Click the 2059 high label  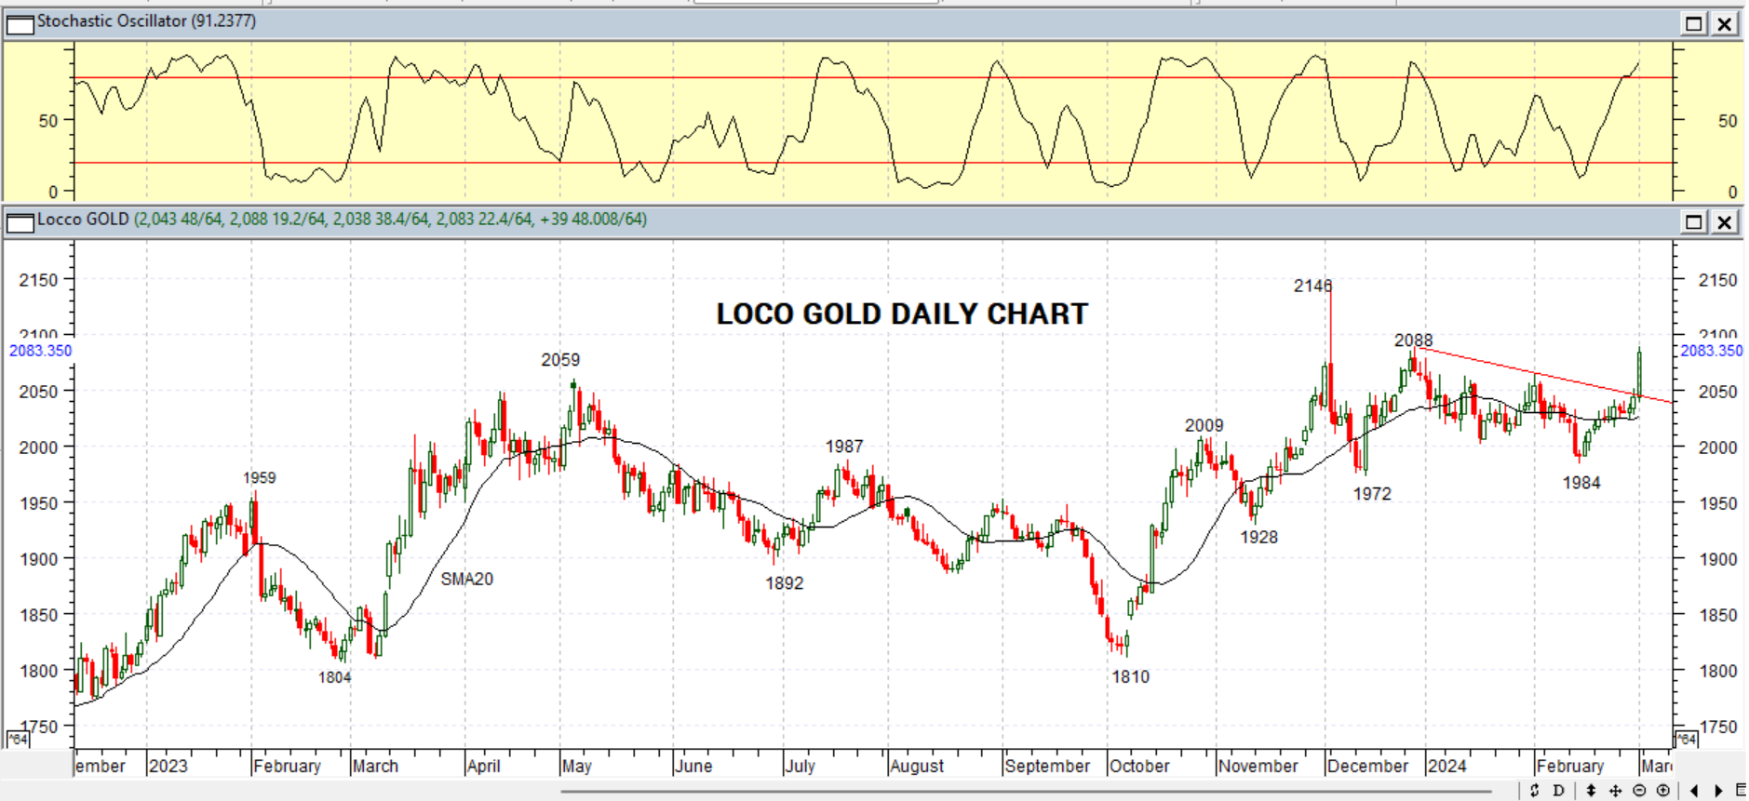[560, 360]
